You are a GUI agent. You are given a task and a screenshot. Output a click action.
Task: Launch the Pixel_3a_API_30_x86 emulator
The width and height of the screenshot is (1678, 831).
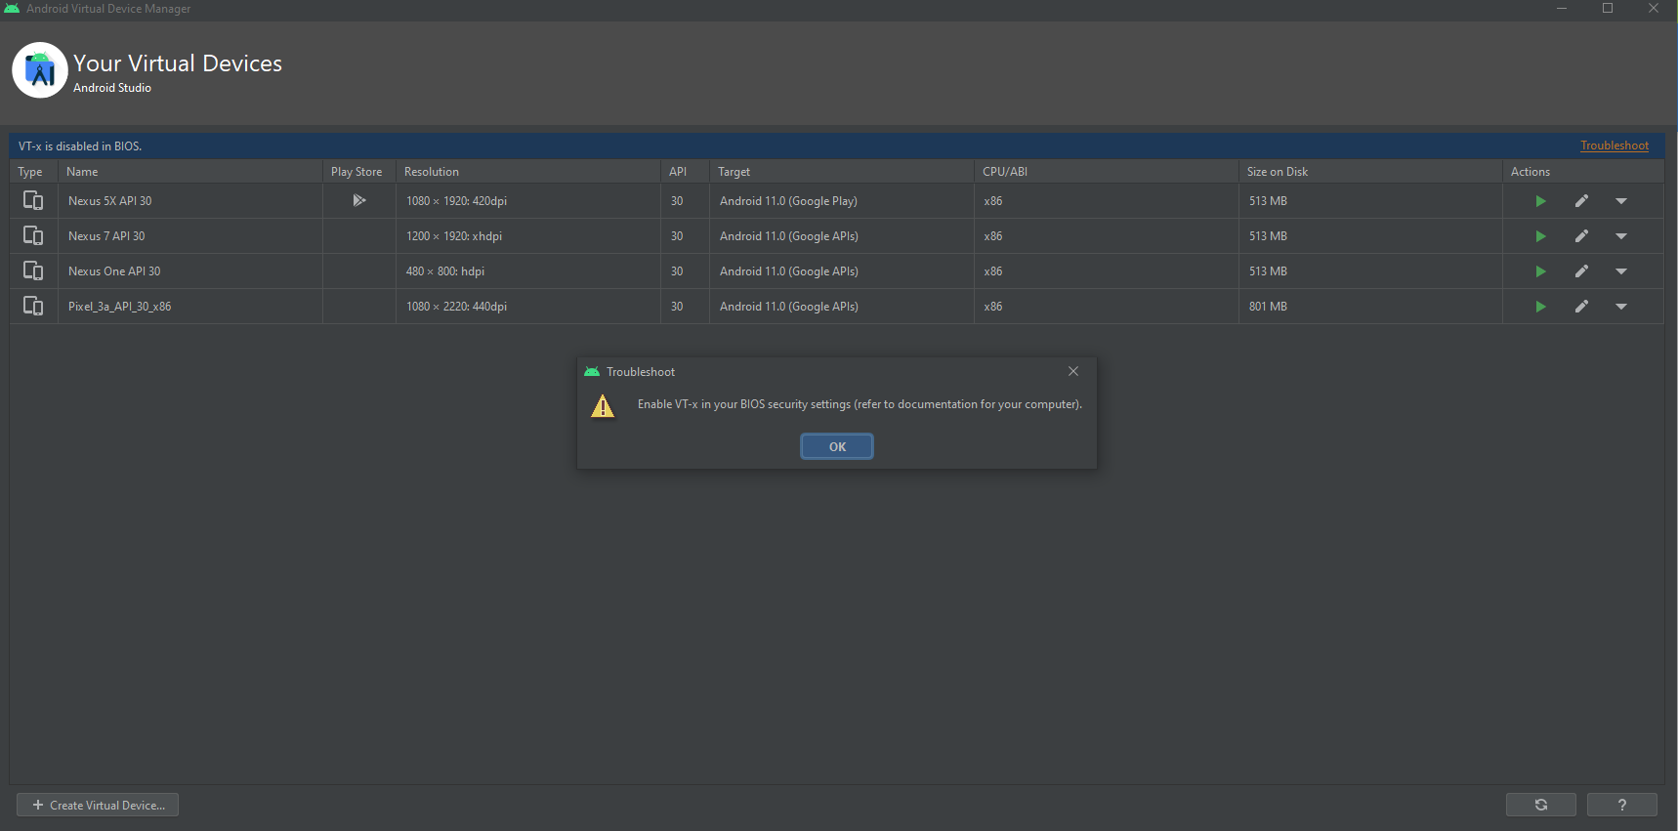coord(1540,307)
